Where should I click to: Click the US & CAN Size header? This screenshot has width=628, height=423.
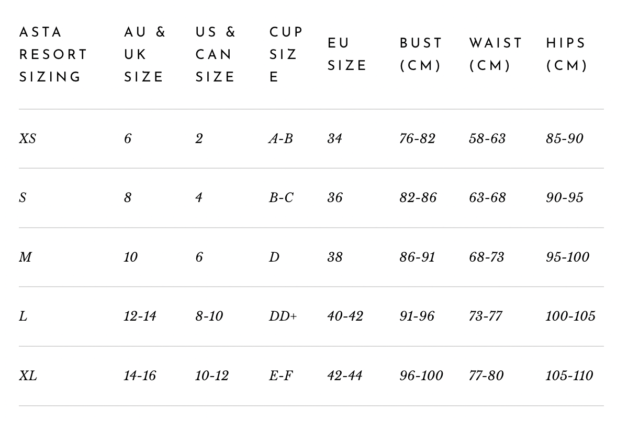point(216,54)
